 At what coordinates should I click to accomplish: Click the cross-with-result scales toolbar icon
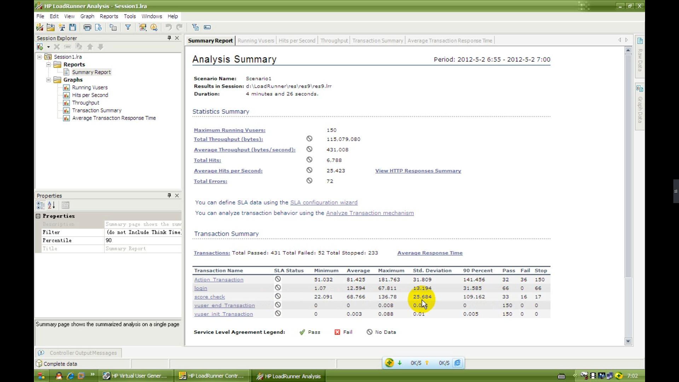(x=62, y=27)
